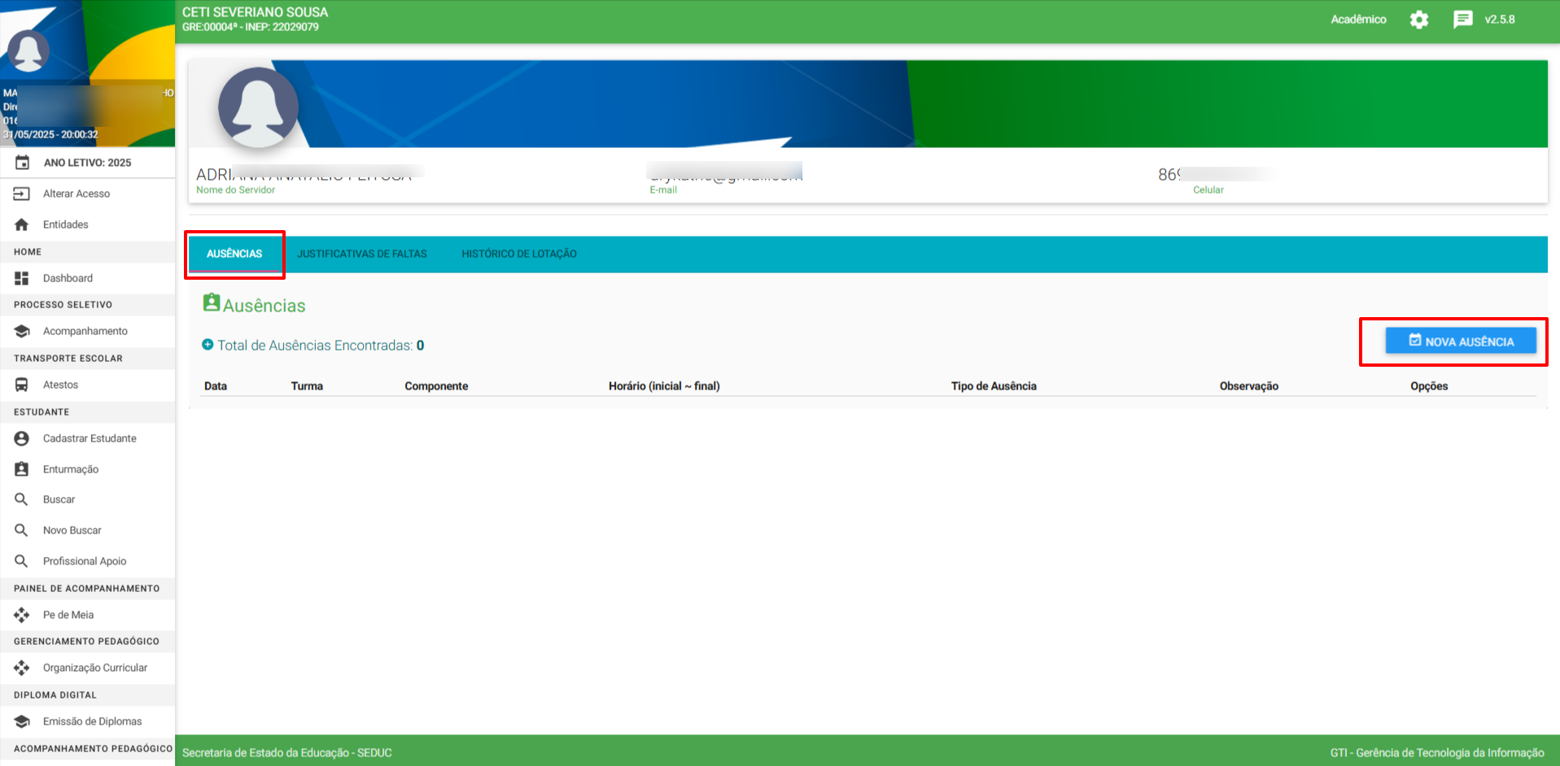The image size is (1560, 766).
Task: Click the Acadêmico label in header
Action: coord(1358,20)
